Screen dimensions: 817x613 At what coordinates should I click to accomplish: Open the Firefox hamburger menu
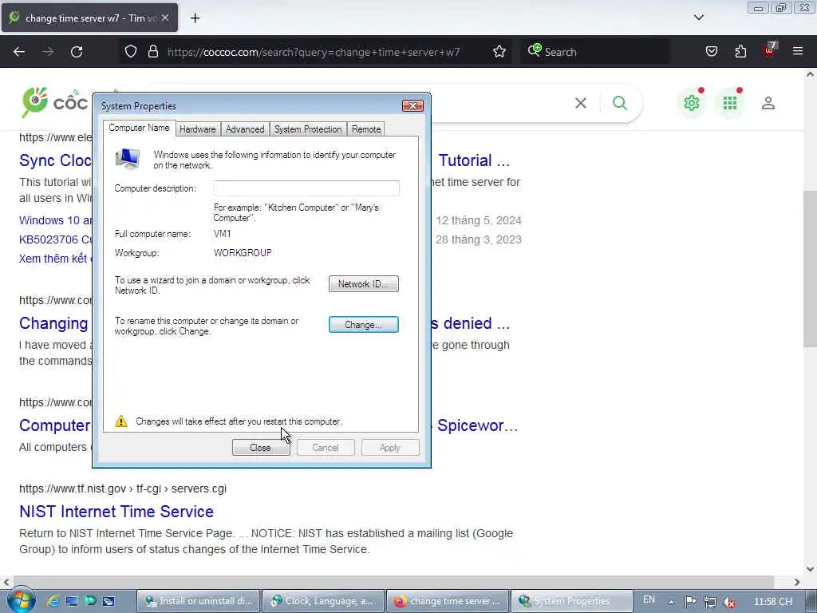pyautogui.click(x=798, y=51)
